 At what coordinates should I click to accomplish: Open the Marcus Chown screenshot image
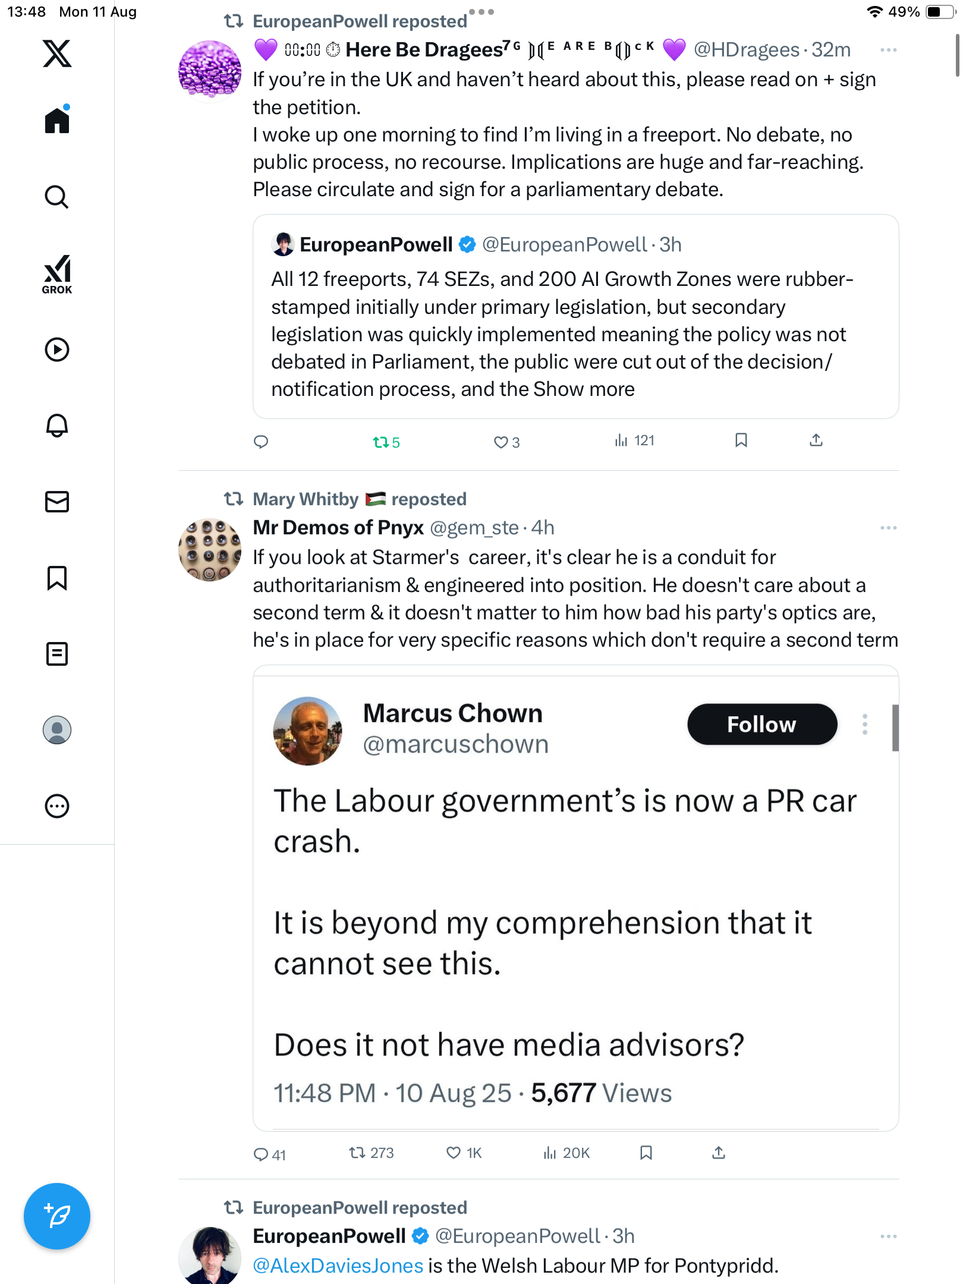575,898
